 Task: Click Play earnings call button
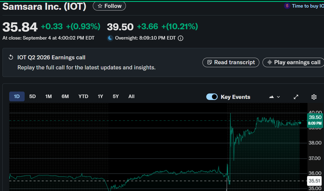tap(294, 62)
